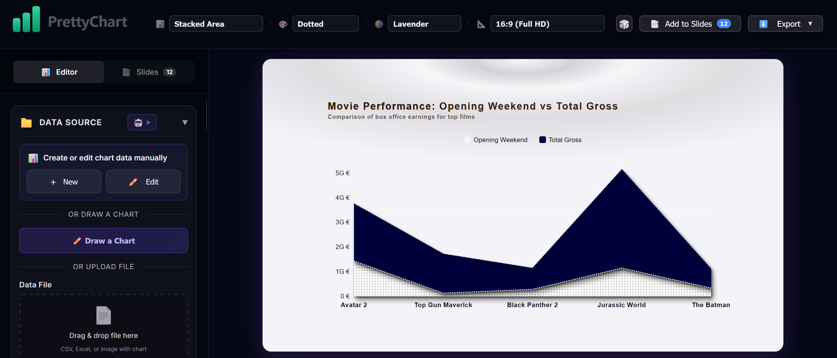
Task: Click the ruler icon before the aspect ratio selector
Action: 480,24
